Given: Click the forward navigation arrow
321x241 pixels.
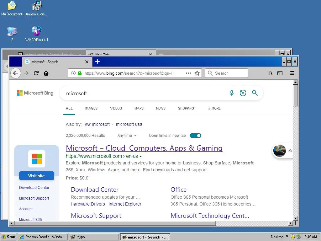Looking at the screenshot, I should 26,73.
